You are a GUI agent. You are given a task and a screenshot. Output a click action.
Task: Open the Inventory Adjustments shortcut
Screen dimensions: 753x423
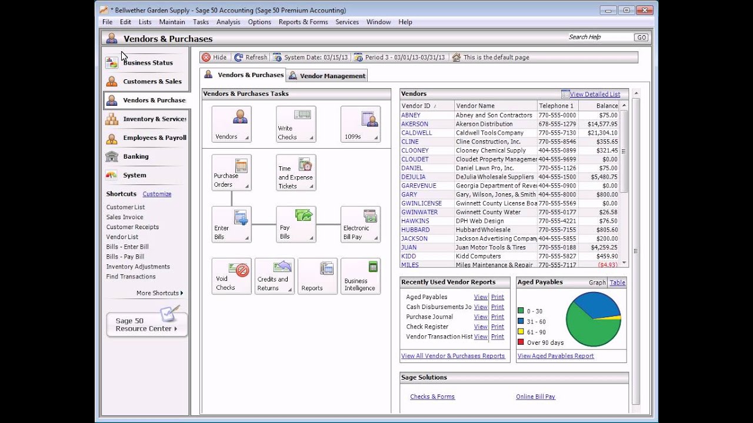coord(138,267)
